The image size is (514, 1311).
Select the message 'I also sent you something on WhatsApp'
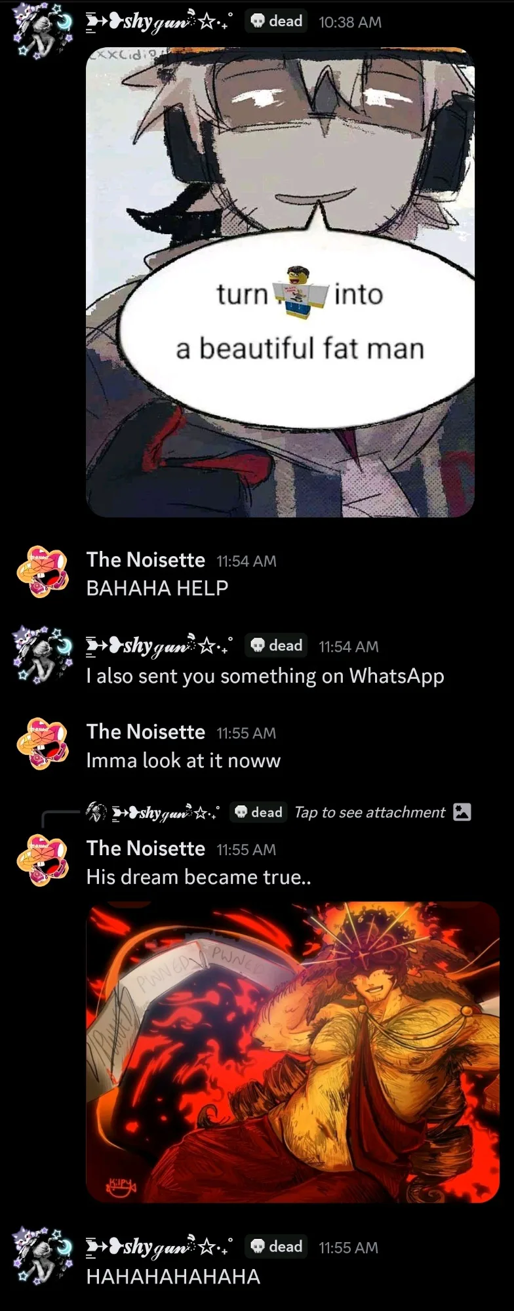tap(265, 676)
